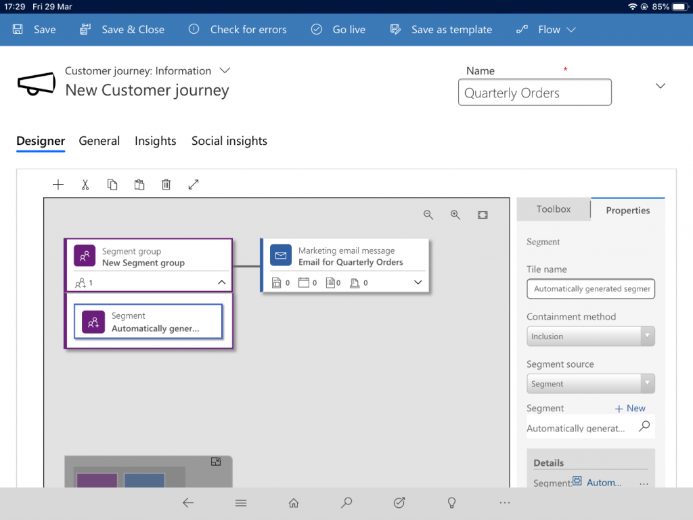
Task: Click the cut scissors icon in designer toolbar
Action: 85,184
